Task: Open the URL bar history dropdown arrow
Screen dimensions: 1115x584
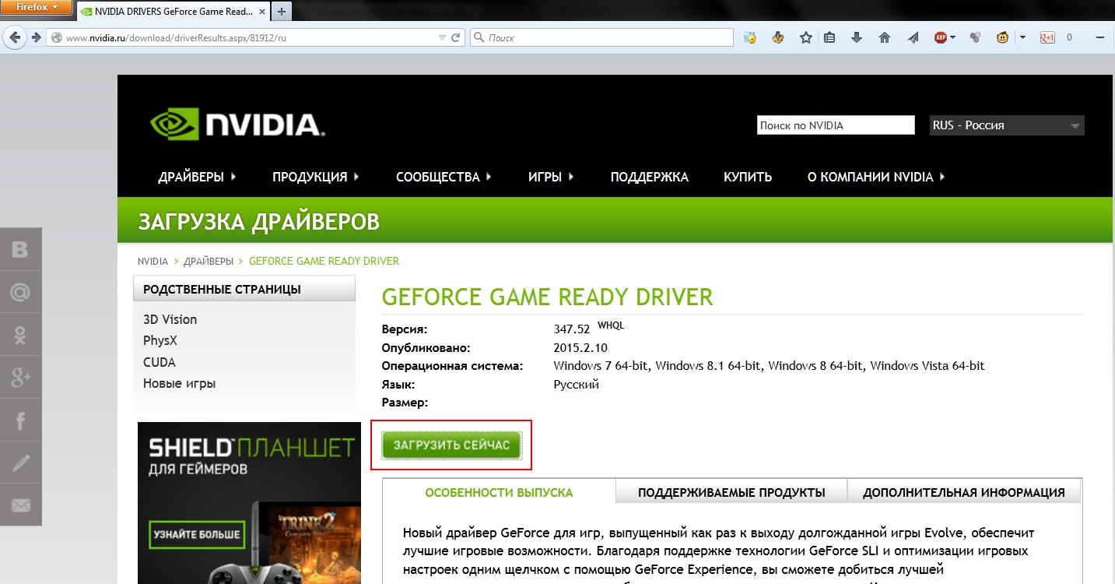Action: pyautogui.click(x=442, y=37)
